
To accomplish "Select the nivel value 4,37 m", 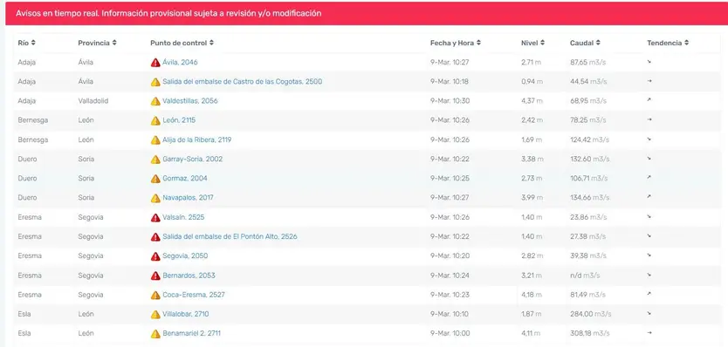I will [532, 101].
